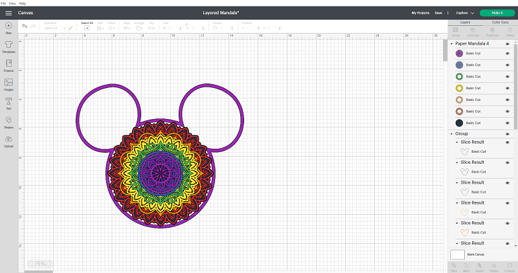Click the Width size field

click(174, 28)
